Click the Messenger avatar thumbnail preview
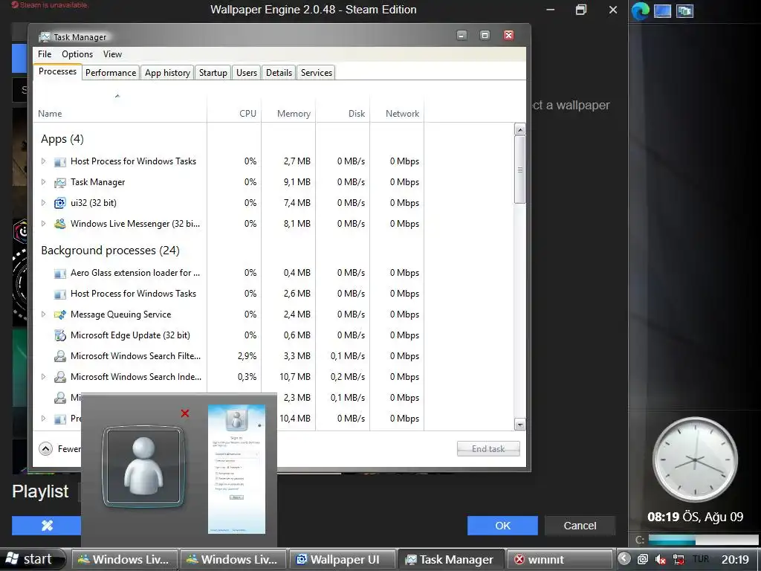 (x=143, y=467)
